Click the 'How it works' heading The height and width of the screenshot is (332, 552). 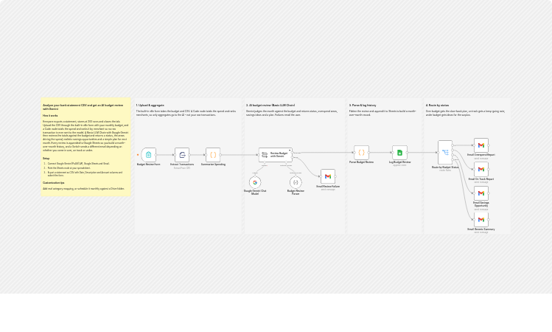[50, 116]
